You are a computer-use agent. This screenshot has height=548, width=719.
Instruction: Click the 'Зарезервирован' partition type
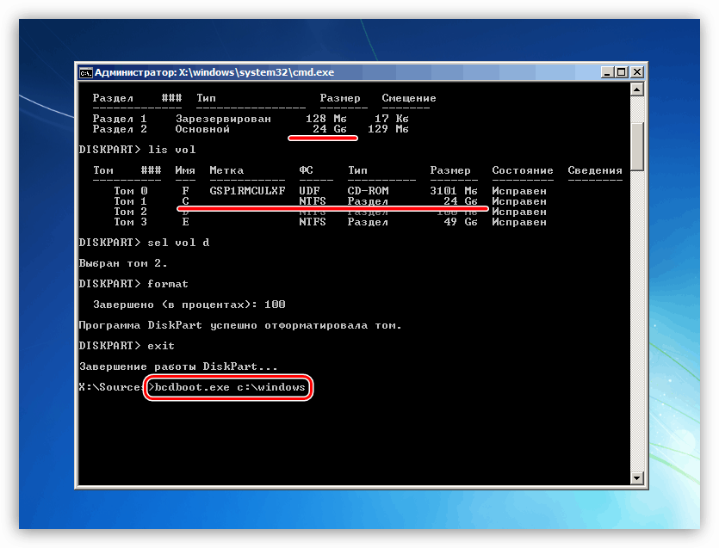tap(223, 119)
